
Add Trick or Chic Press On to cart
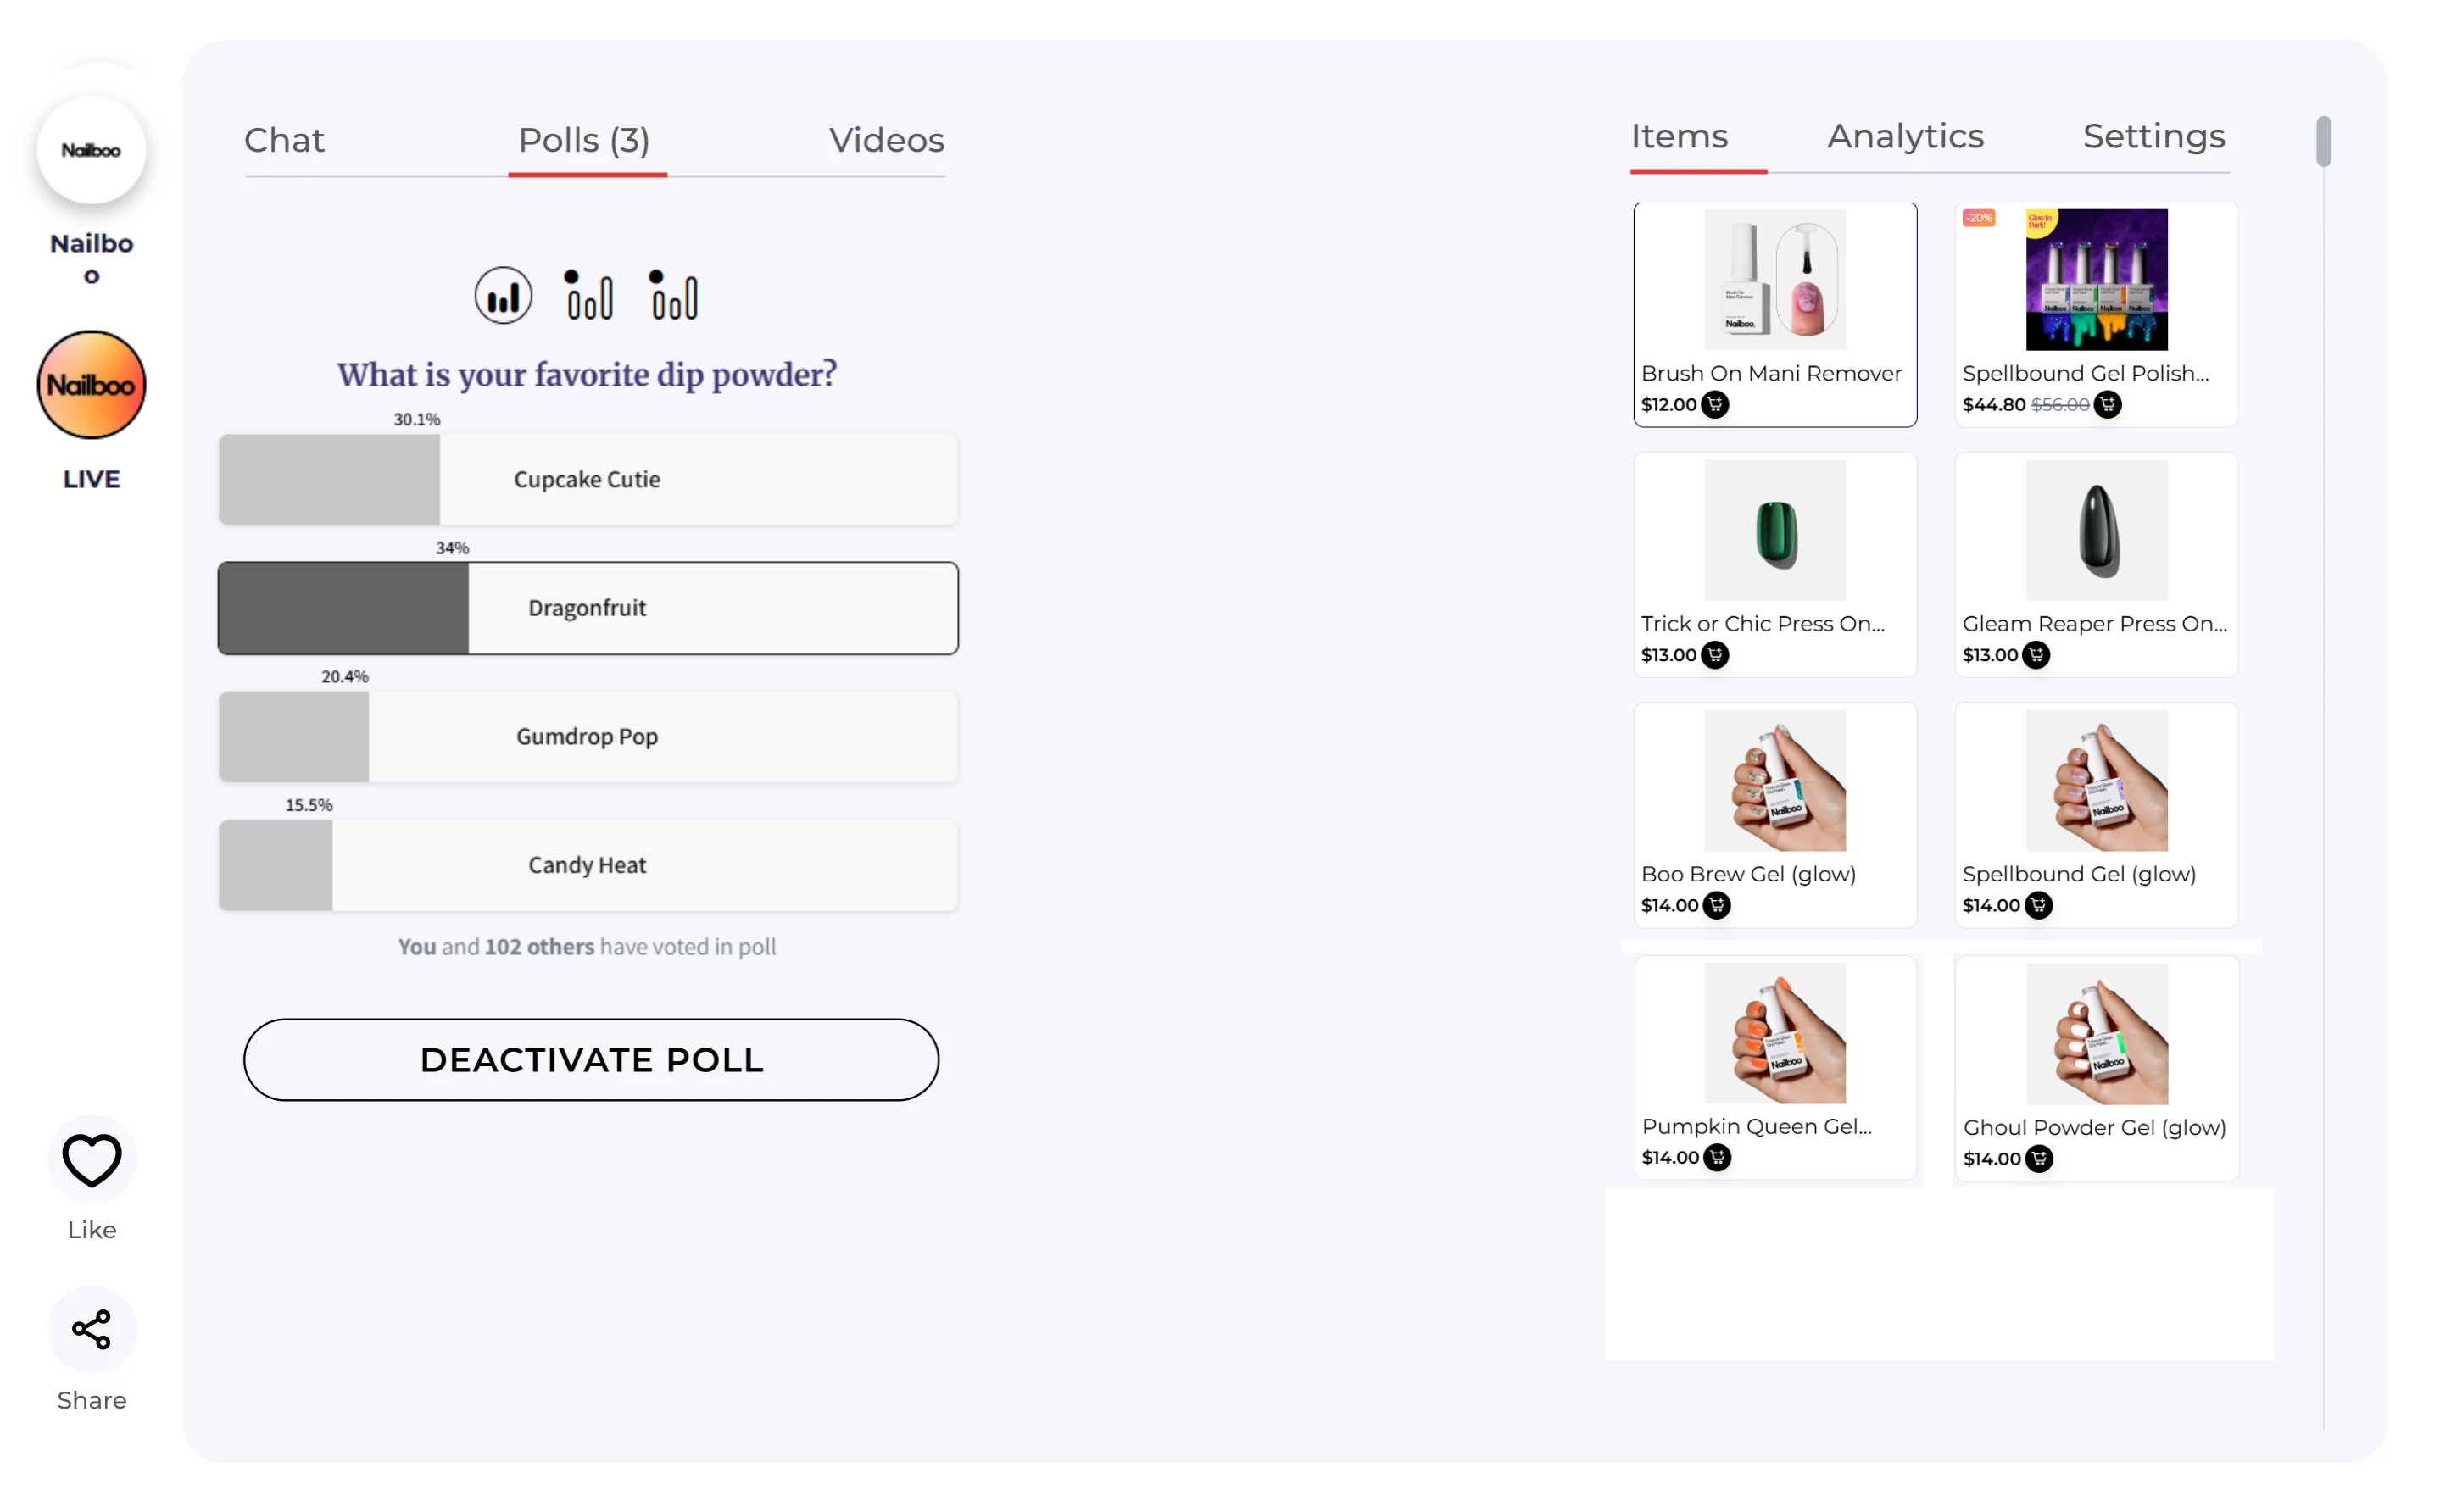tap(1715, 655)
